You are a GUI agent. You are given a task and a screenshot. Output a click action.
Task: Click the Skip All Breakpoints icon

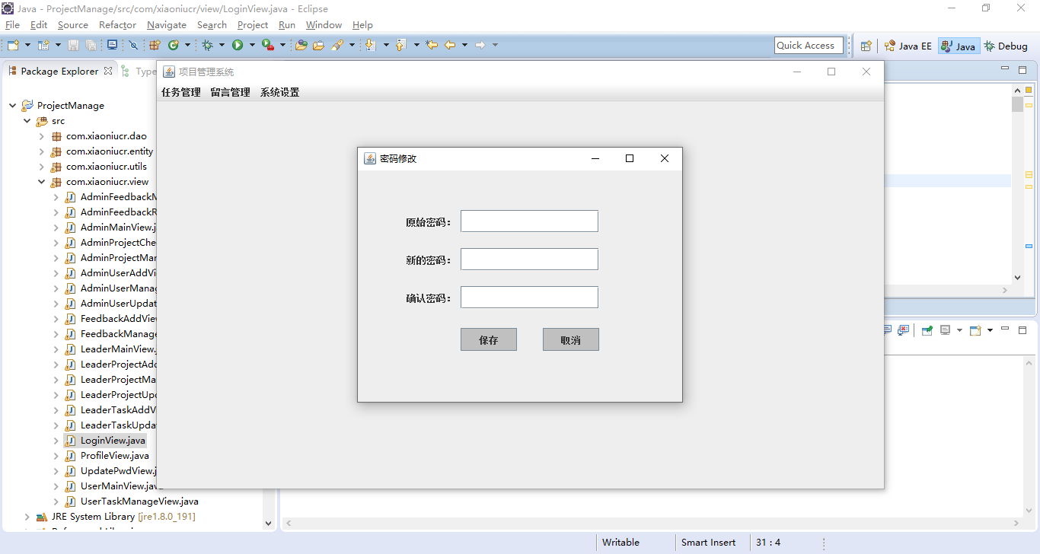[x=133, y=45]
